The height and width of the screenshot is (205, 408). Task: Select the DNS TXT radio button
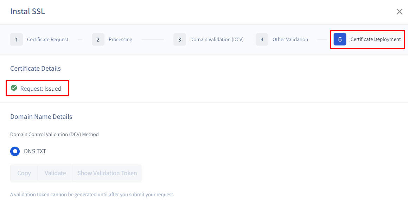[15, 152]
